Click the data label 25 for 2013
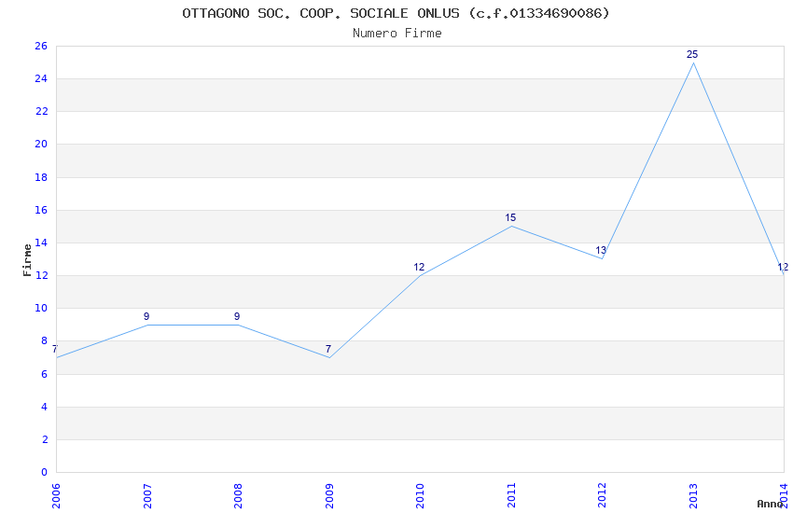793x513 pixels. [692, 55]
